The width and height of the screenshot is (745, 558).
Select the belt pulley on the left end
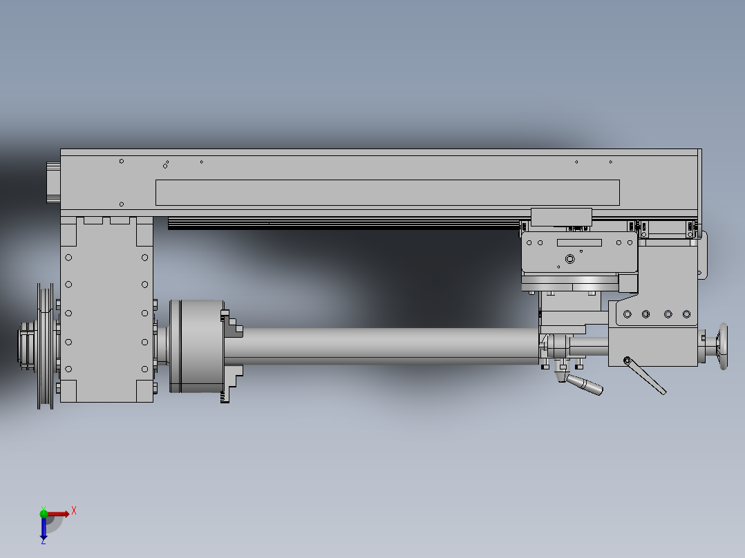[46, 346]
